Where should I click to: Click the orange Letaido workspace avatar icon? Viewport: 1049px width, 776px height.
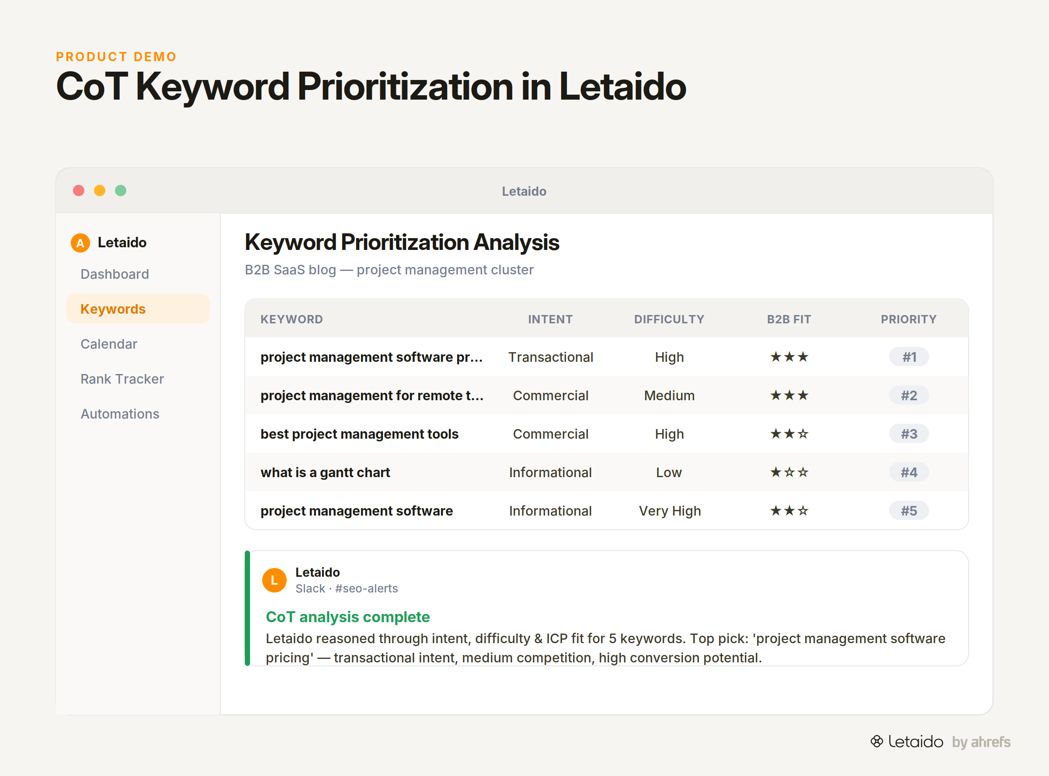80,243
